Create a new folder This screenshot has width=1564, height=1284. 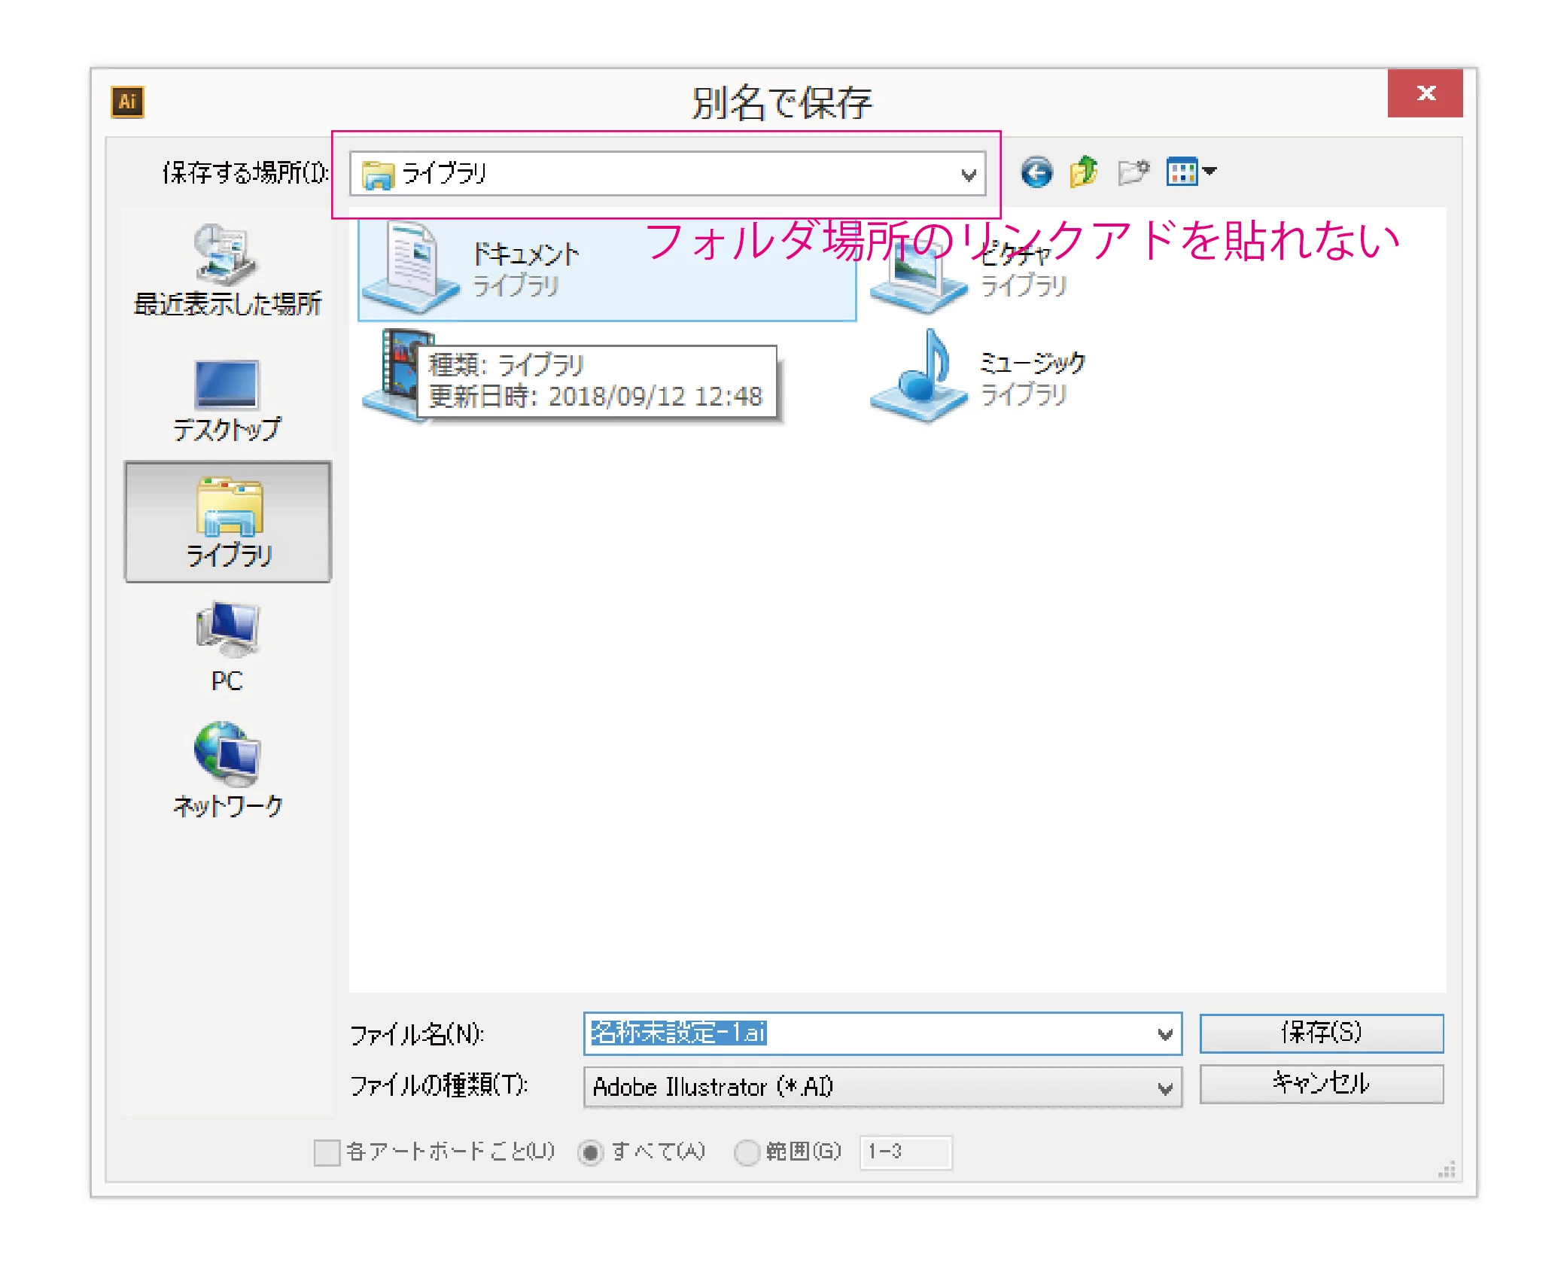[x=1133, y=172]
